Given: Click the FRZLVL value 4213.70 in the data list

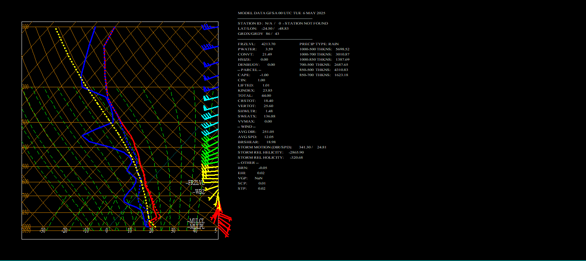Looking at the screenshot, I should click(x=268, y=44).
